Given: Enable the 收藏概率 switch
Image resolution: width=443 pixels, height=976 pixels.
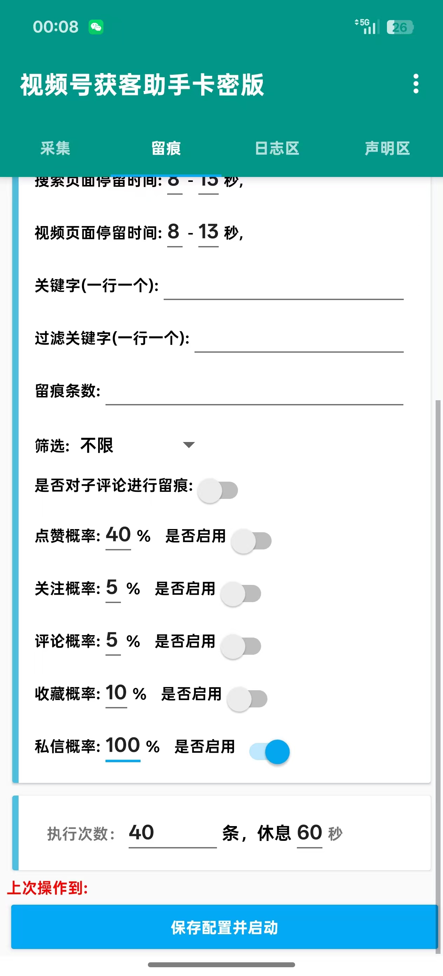Looking at the screenshot, I should point(247,699).
